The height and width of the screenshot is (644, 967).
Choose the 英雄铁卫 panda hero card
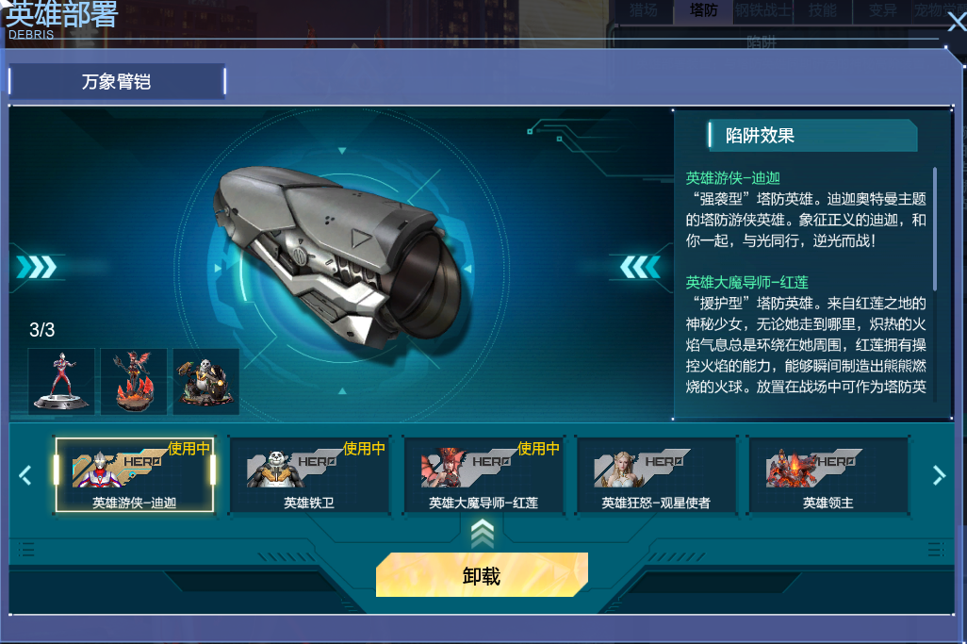pos(309,475)
